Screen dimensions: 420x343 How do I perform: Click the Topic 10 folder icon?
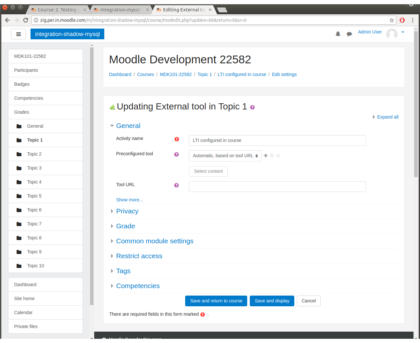[x=19, y=266]
